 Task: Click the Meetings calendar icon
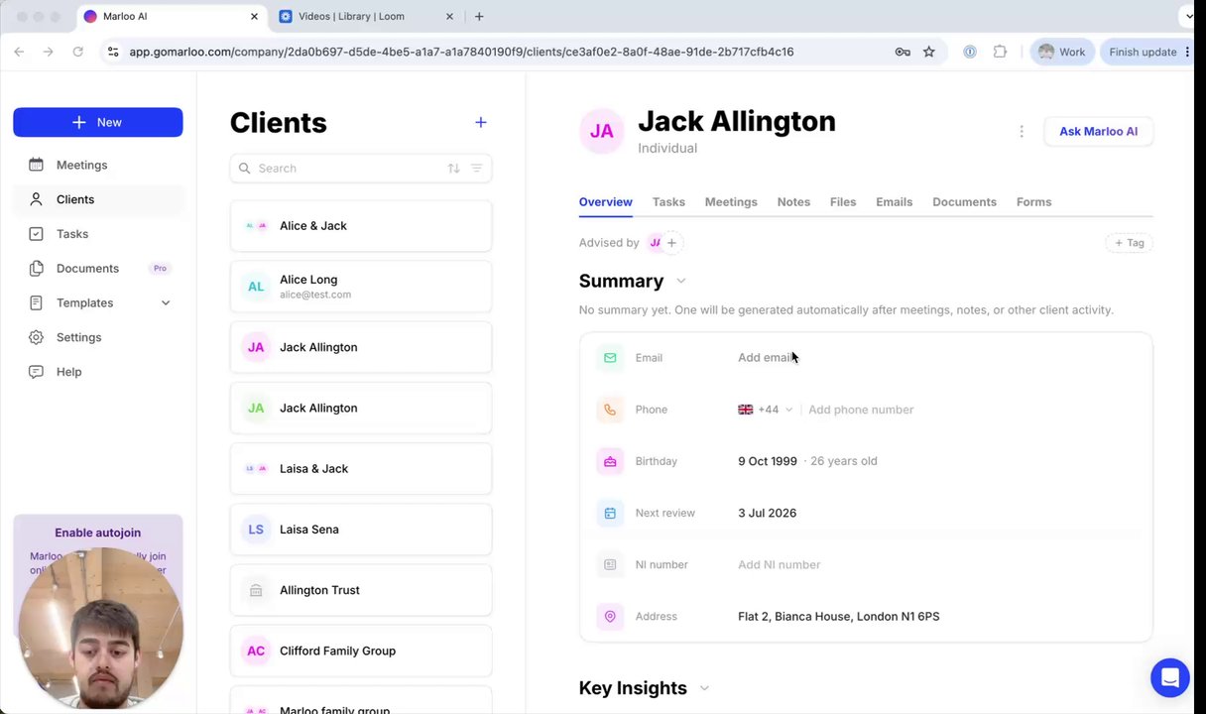[x=37, y=165]
